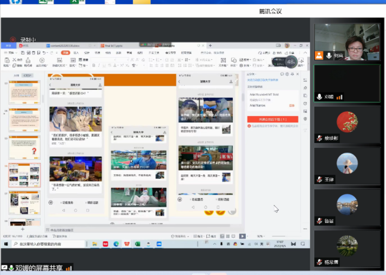Click the Bold formatting icon

[94, 66]
